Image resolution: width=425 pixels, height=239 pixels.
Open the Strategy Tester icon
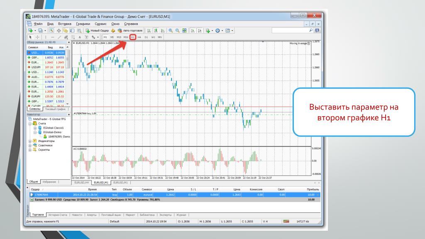[x=79, y=31]
